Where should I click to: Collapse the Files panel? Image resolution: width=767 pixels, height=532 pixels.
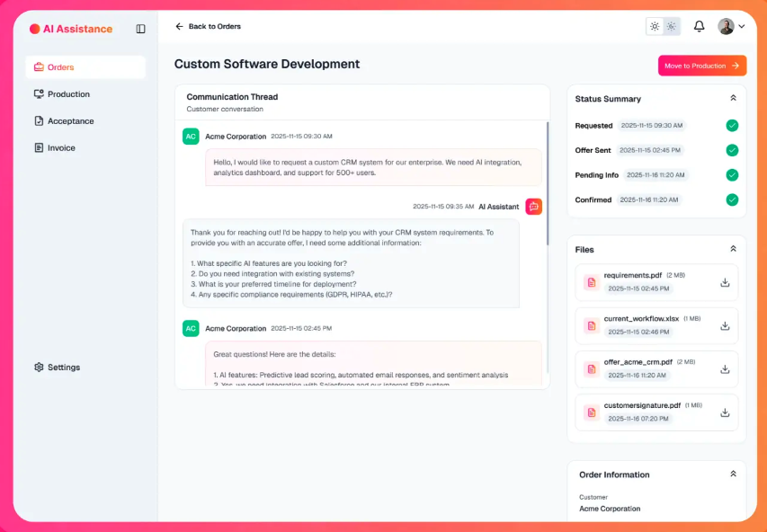pos(733,249)
